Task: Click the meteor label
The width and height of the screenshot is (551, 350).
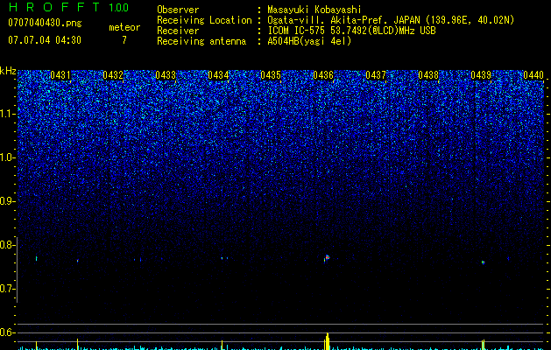Action: [124, 27]
